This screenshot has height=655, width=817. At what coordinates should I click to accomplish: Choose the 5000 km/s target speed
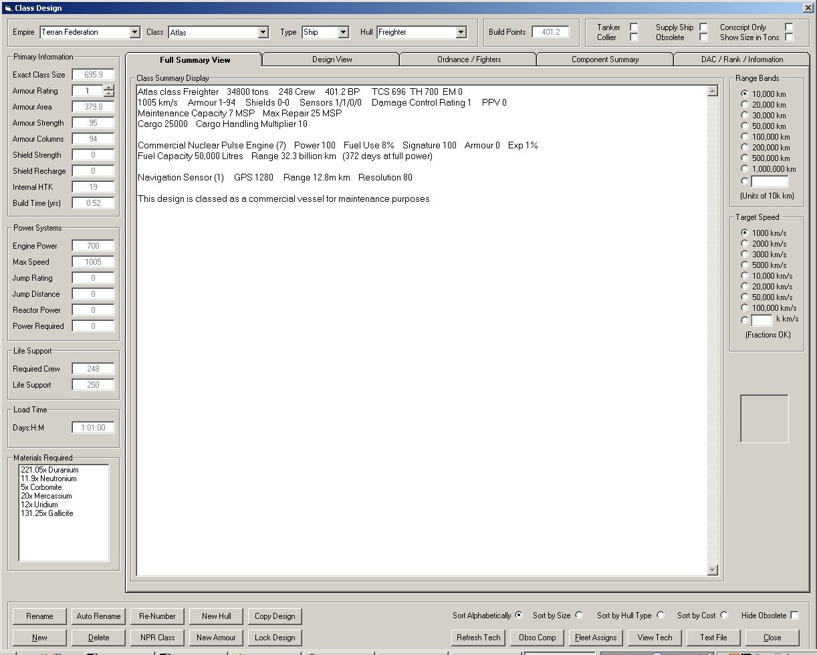point(745,265)
